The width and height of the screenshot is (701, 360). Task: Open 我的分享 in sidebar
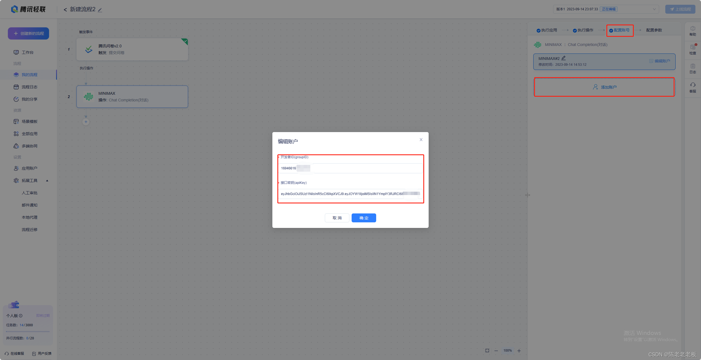tap(30, 99)
